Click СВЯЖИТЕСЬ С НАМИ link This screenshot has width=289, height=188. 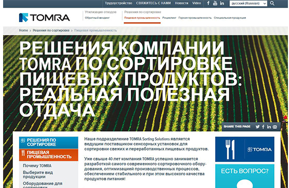click(x=153, y=3)
